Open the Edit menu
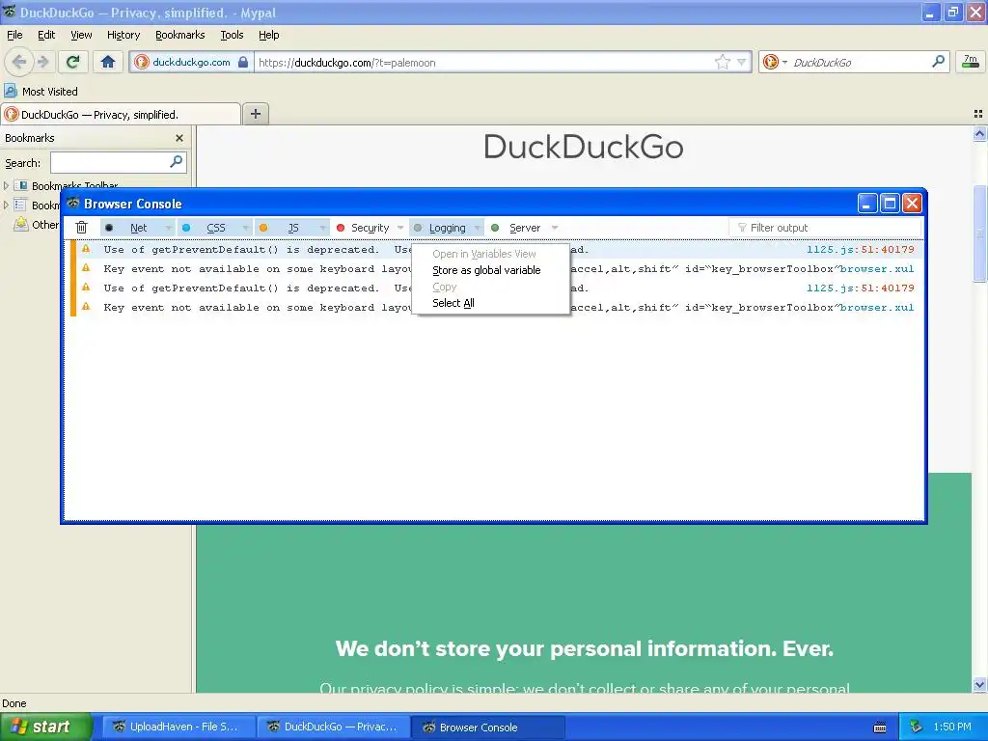The width and height of the screenshot is (988, 741). (x=46, y=35)
